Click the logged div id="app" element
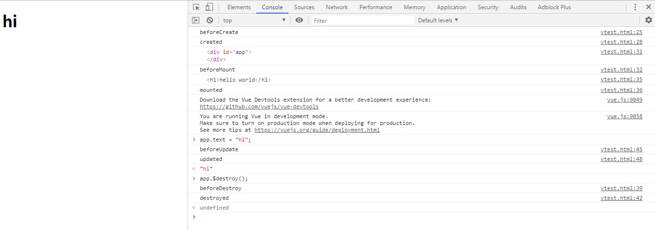The height and width of the screenshot is (230, 655). [x=229, y=55]
